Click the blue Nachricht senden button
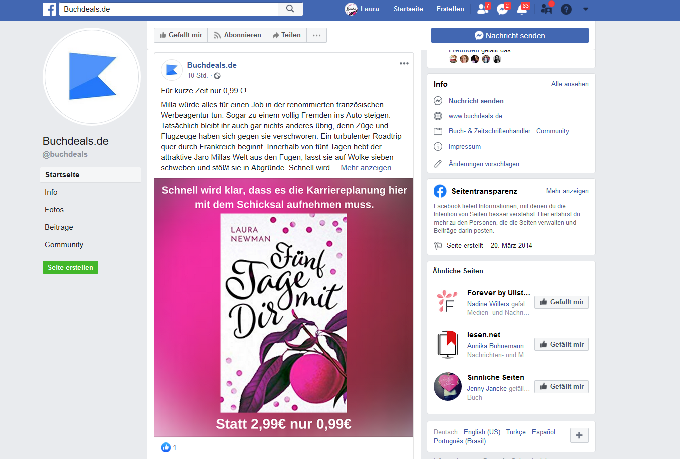 (510, 35)
